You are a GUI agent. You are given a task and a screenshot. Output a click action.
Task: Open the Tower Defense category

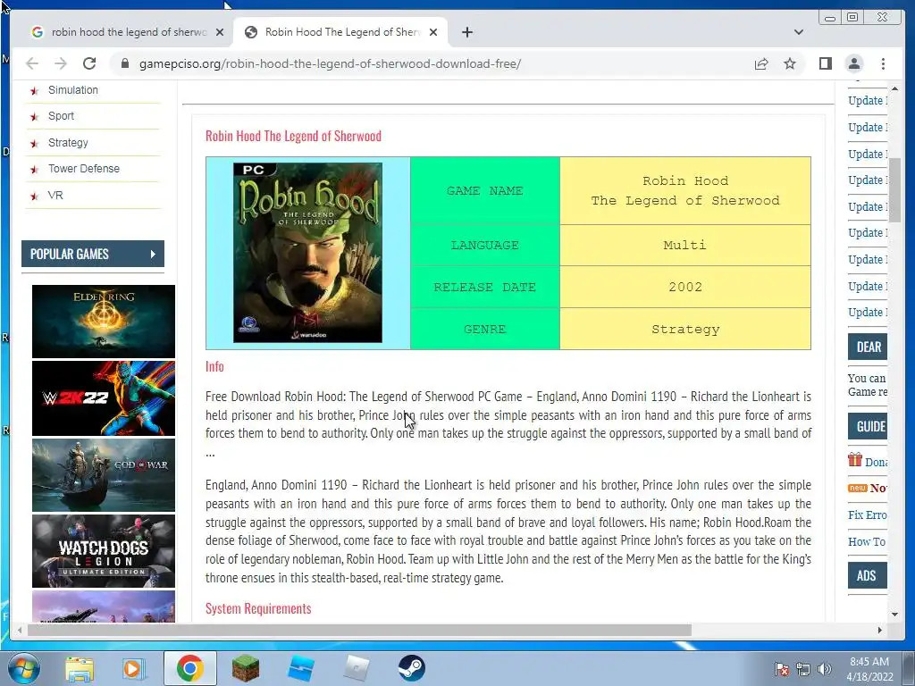(83, 169)
